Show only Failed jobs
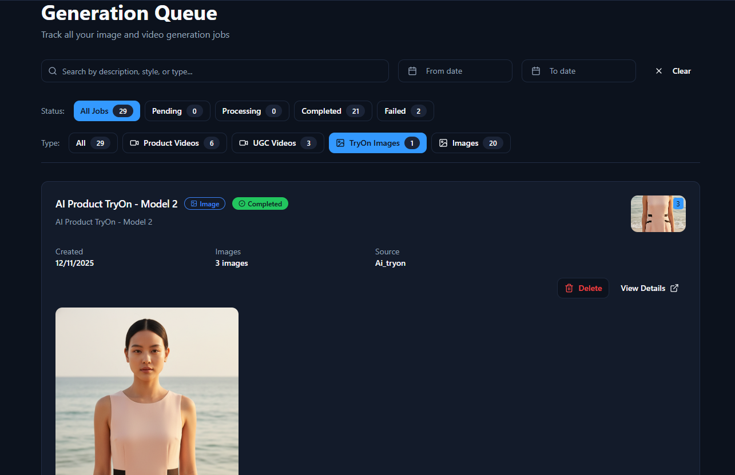The height and width of the screenshot is (475, 735). pyautogui.click(x=405, y=111)
